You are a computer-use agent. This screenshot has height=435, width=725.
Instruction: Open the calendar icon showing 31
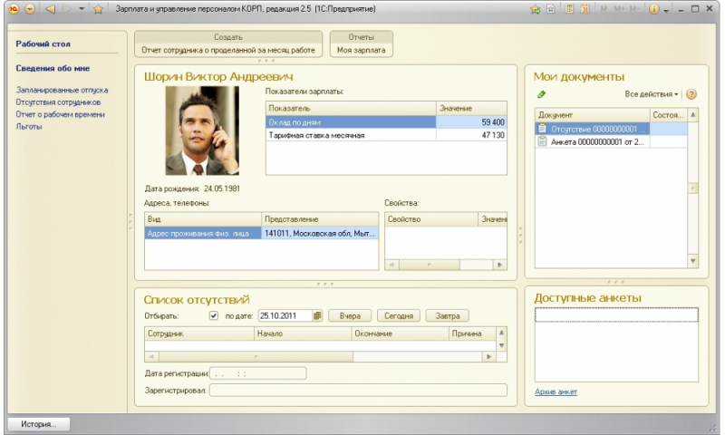pyautogui.click(x=585, y=9)
